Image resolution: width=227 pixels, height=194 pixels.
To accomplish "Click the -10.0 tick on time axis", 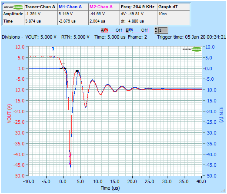I will [29, 181].
